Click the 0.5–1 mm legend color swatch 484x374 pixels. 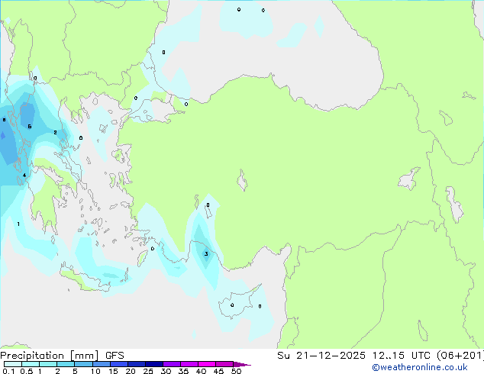coord(31,364)
